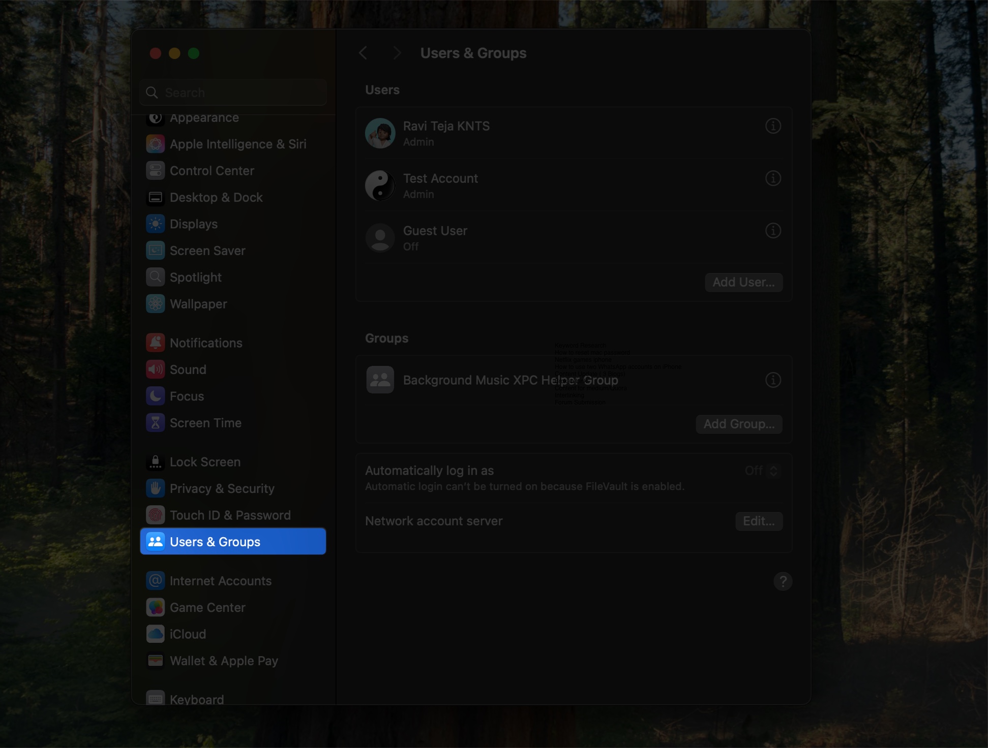Open Notifications settings
This screenshot has width=988, height=748.
click(205, 342)
